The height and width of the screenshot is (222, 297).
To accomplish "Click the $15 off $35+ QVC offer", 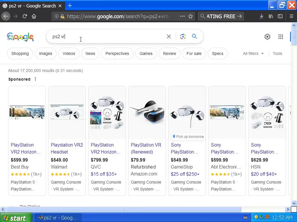I will tap(104, 174).
